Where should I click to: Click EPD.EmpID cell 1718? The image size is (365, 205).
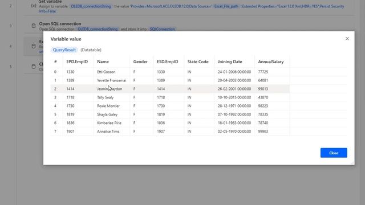click(70, 97)
